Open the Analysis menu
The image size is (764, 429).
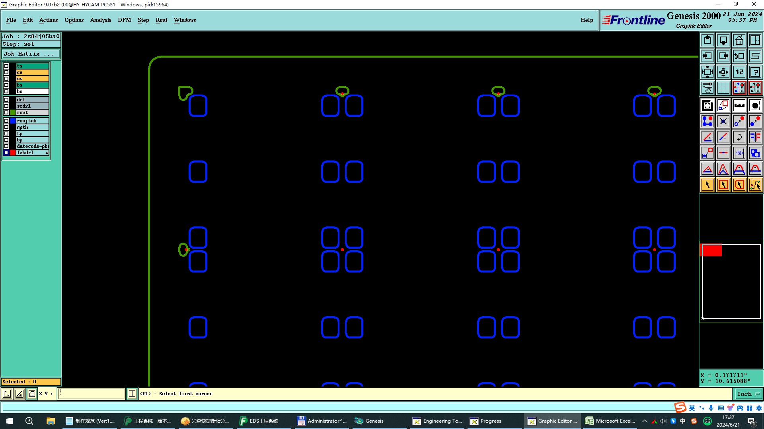click(100, 20)
